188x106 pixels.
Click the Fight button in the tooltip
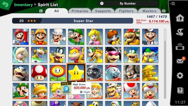[85, 92]
